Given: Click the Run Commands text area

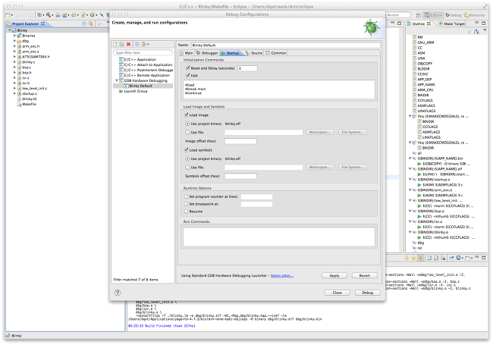Looking at the screenshot, I should tap(279, 237).
